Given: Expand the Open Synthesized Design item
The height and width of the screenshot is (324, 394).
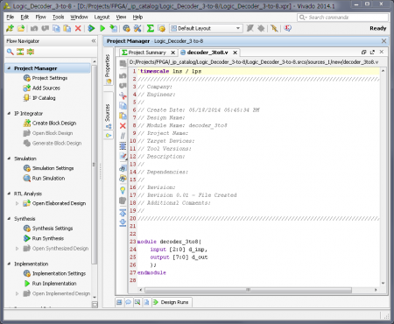Looking at the screenshot, I should pos(17,249).
